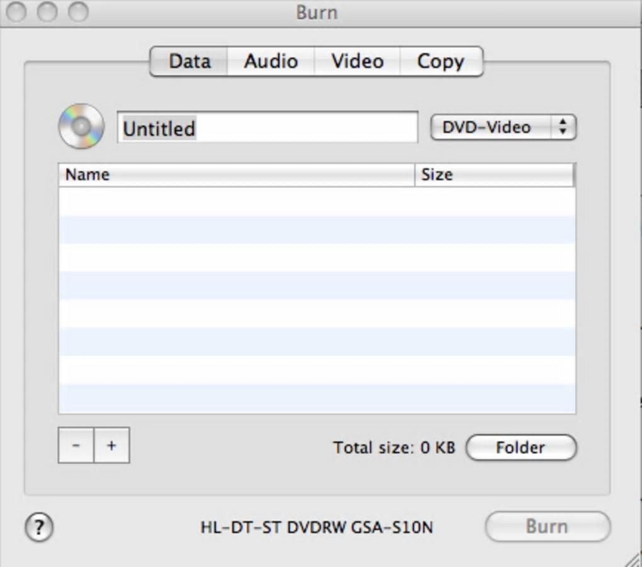Click the Untitled disc name field
Image resolution: width=642 pixels, height=567 pixels.
click(267, 128)
